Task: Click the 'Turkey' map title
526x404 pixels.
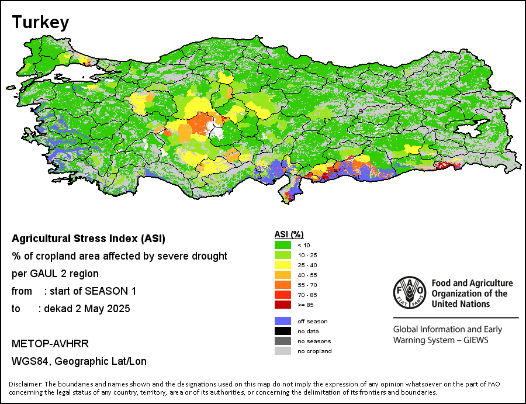Action: coord(40,23)
